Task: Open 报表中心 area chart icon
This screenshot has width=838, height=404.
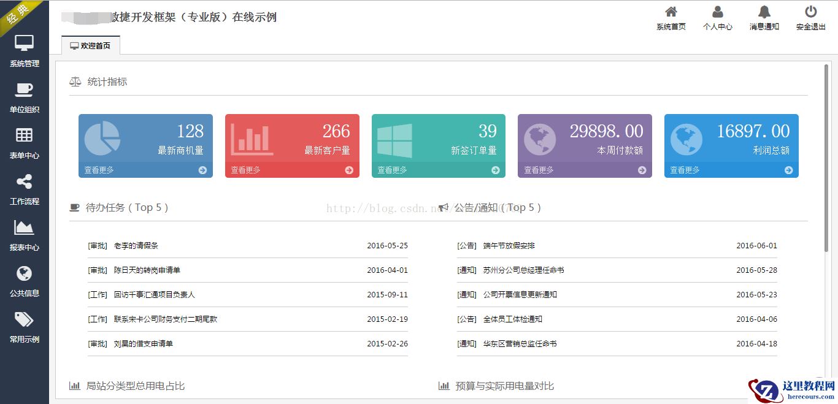Action: point(24,227)
